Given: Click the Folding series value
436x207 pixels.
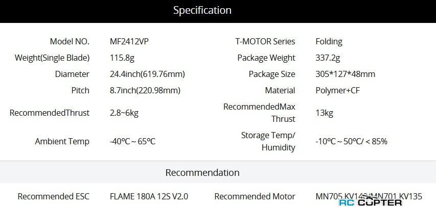Looking at the screenshot, I should (329, 42).
